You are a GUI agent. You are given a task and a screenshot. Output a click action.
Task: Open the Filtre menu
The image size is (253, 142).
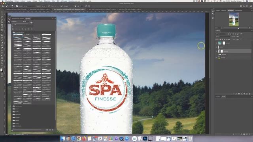tap(54, 1)
